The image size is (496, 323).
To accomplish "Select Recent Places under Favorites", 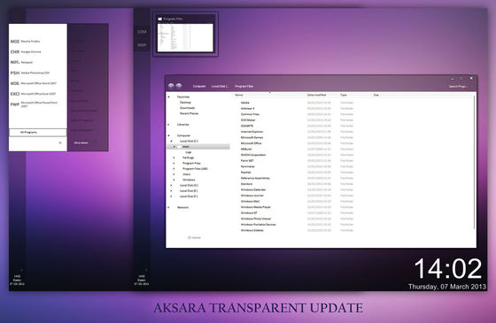I will pos(190,113).
